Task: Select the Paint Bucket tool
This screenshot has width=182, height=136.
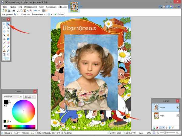Action: [x=4, y=39]
